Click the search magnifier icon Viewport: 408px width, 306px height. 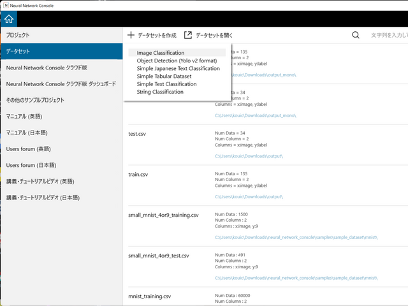coord(356,35)
